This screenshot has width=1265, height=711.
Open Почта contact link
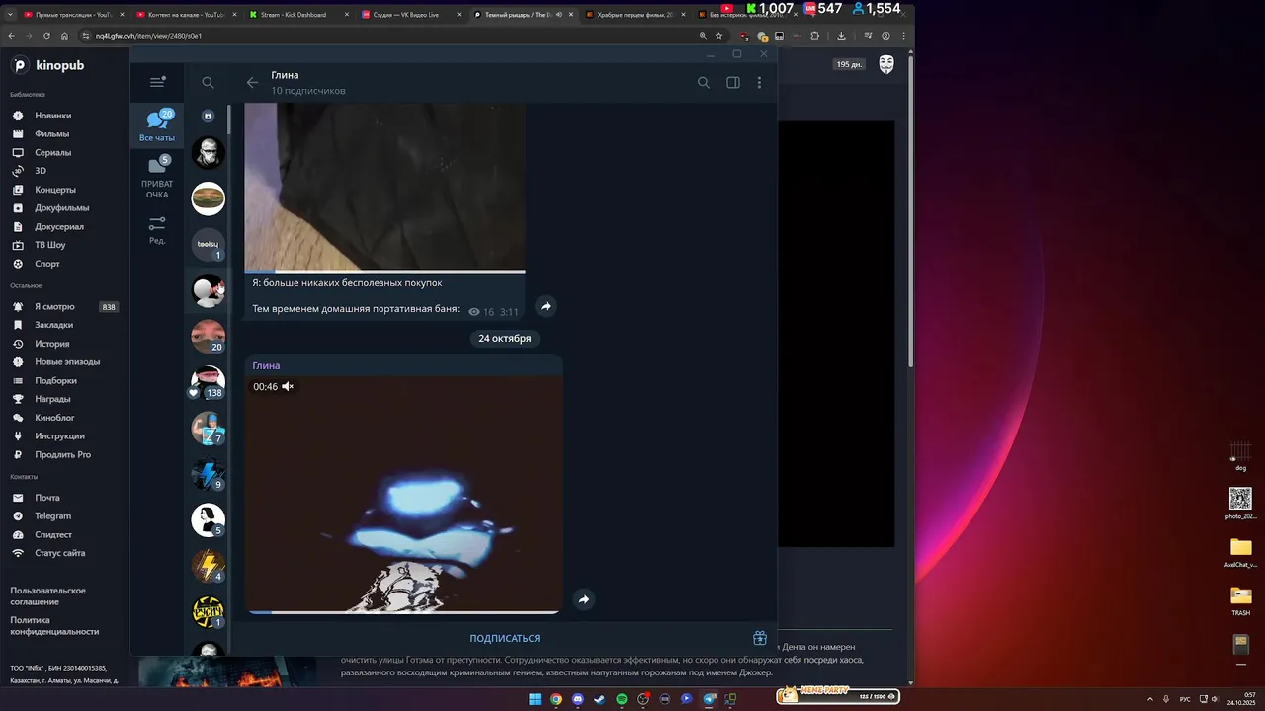point(46,498)
